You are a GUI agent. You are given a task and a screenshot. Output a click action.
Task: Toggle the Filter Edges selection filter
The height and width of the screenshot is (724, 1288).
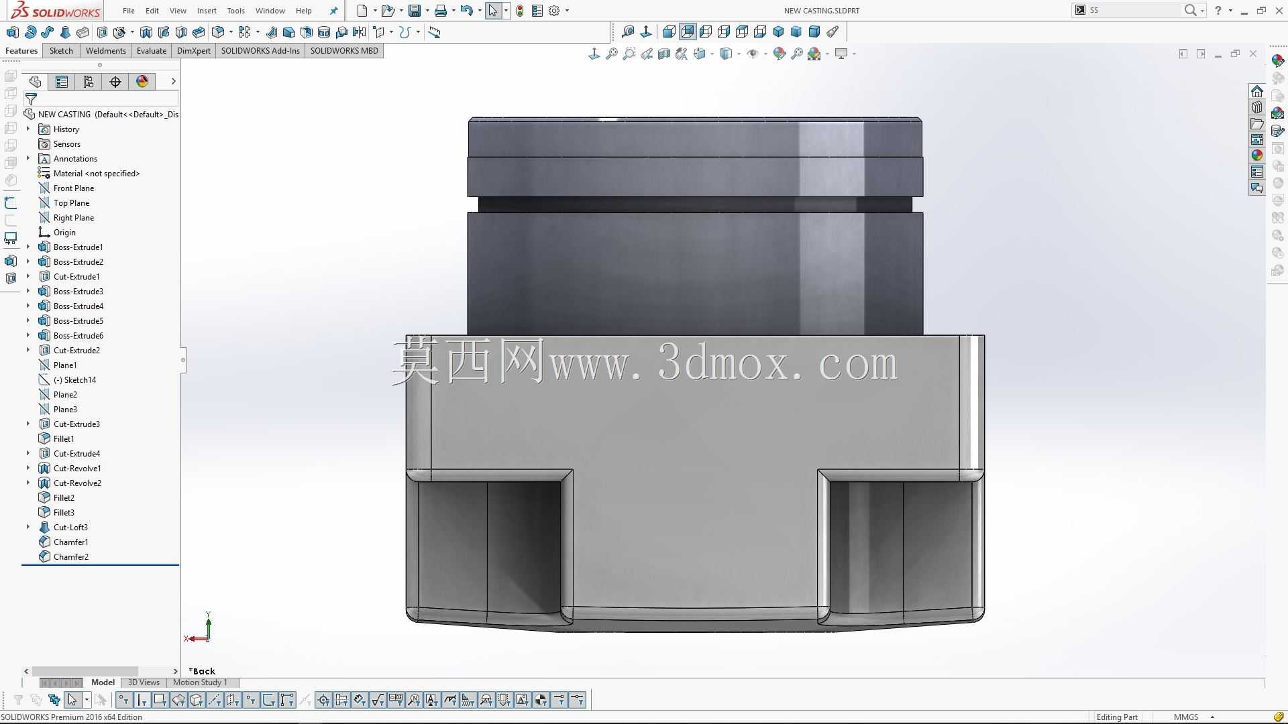click(142, 701)
